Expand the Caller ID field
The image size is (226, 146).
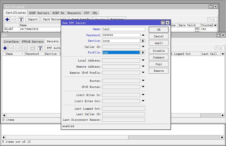coord(143,47)
